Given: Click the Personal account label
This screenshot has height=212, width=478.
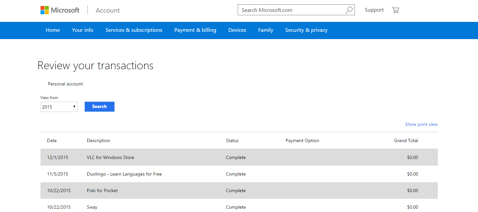Looking at the screenshot, I should click(65, 84).
